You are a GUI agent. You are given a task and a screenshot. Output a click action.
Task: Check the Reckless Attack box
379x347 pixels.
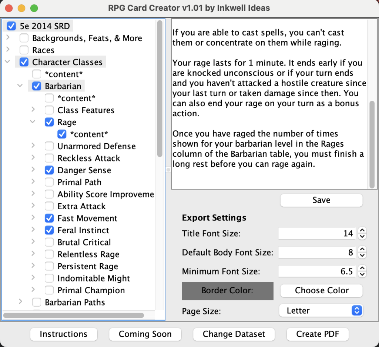49,158
